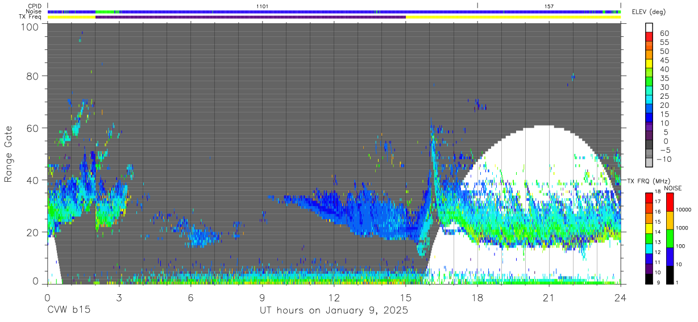This screenshot has height=322, width=698.
Task: Click UT hours axis tick 21
Action: coord(549,297)
